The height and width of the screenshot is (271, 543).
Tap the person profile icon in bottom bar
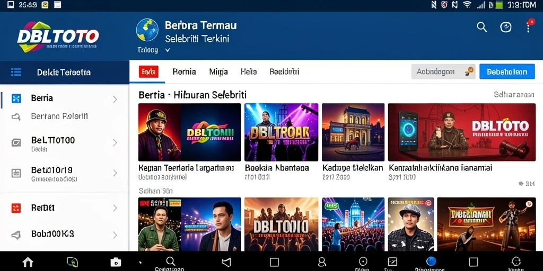tap(322, 261)
